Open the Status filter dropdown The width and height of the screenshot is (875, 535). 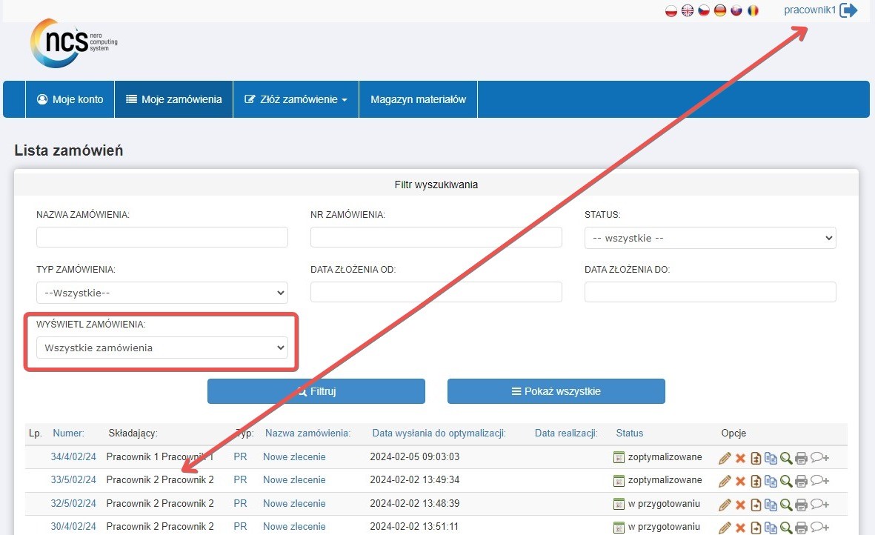710,238
